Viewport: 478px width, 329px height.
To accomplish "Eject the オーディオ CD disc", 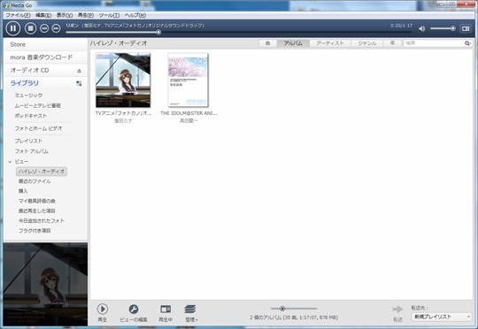I will click(x=80, y=71).
